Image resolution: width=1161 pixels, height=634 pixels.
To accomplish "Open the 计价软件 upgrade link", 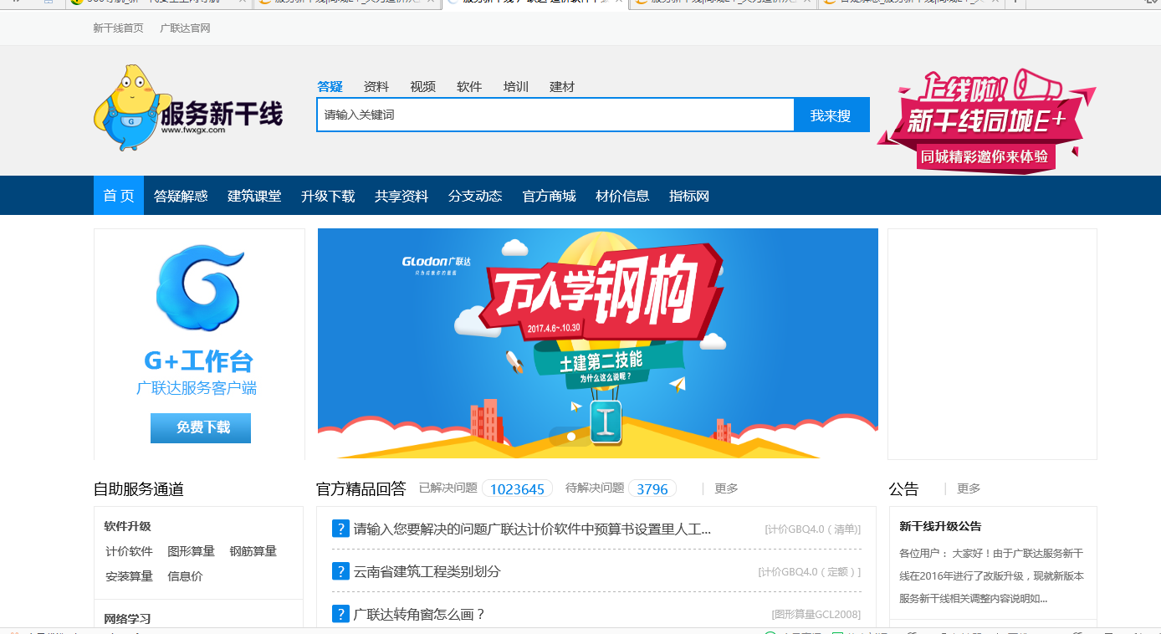I will coord(129,551).
